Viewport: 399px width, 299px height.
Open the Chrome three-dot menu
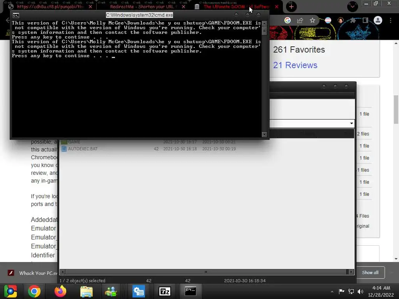pos(390,20)
